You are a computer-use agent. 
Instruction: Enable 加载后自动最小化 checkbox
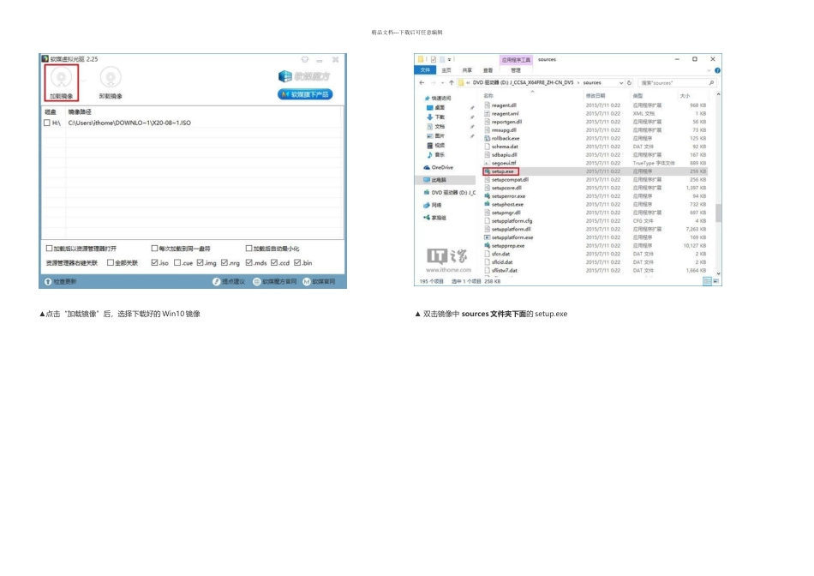click(x=248, y=249)
